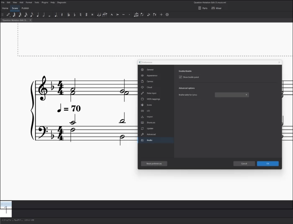Open the Shortcuts preferences section
The image size is (293, 224).
click(151, 122)
